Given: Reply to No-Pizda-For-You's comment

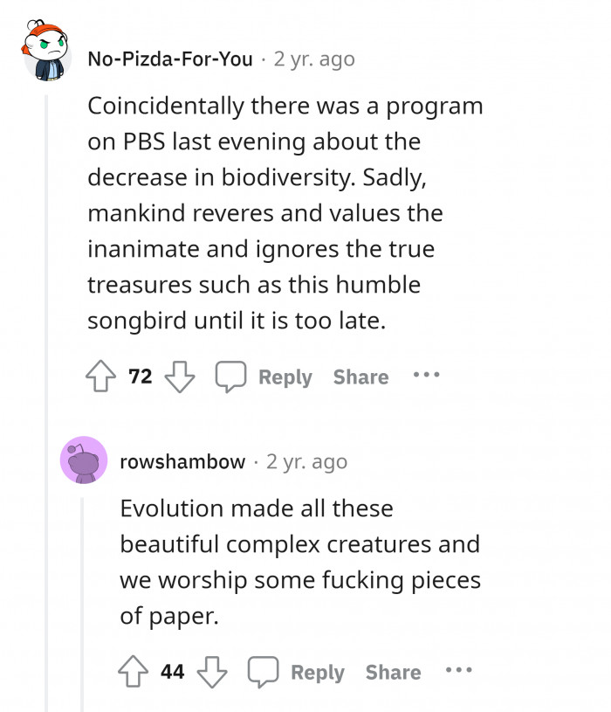Looking at the screenshot, I should 285,377.
